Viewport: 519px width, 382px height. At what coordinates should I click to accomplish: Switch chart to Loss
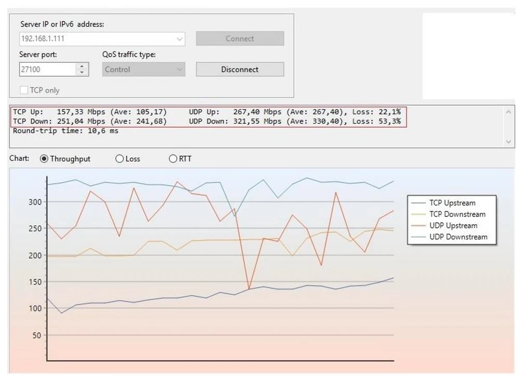119,159
